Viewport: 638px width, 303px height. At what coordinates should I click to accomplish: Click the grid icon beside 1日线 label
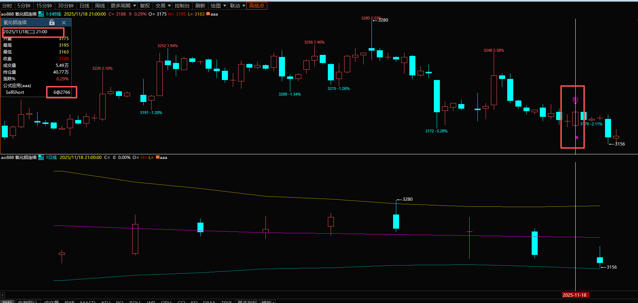(x=41, y=158)
